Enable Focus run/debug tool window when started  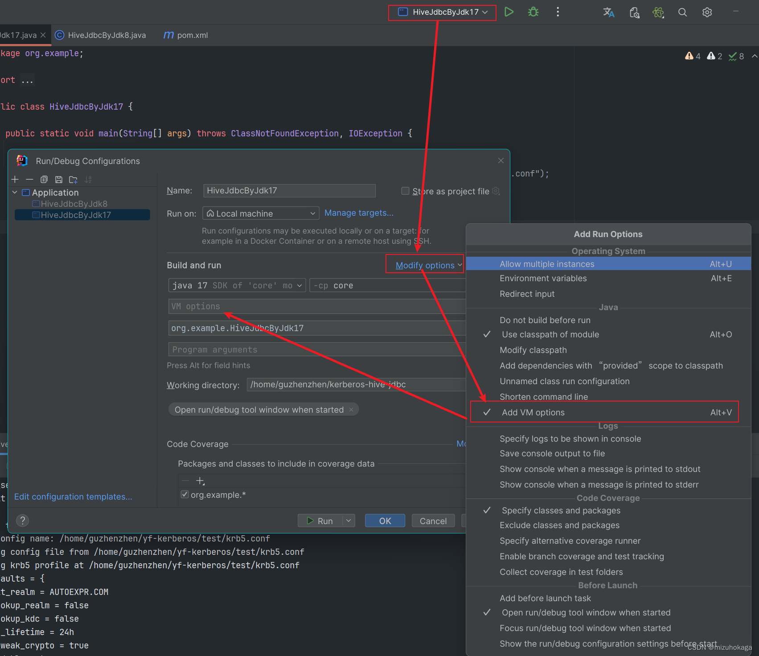click(608, 628)
